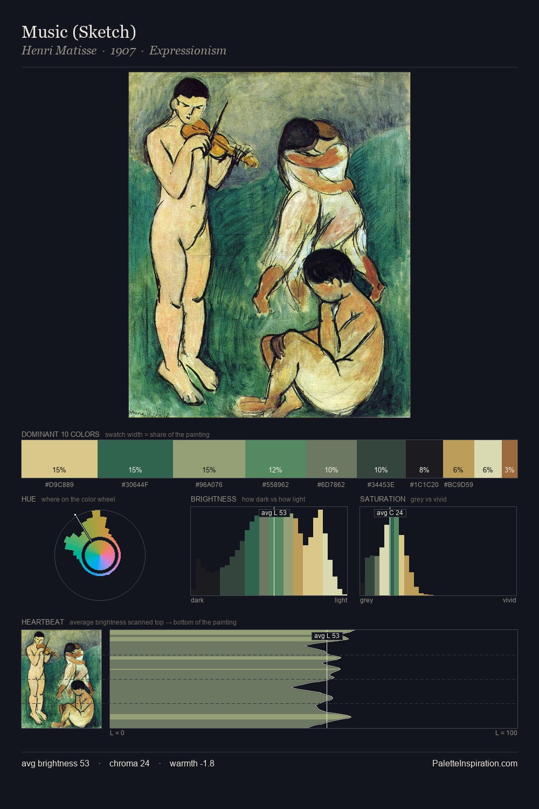Click the 'HUE' section heading
The image size is (539, 809).
click(x=29, y=499)
